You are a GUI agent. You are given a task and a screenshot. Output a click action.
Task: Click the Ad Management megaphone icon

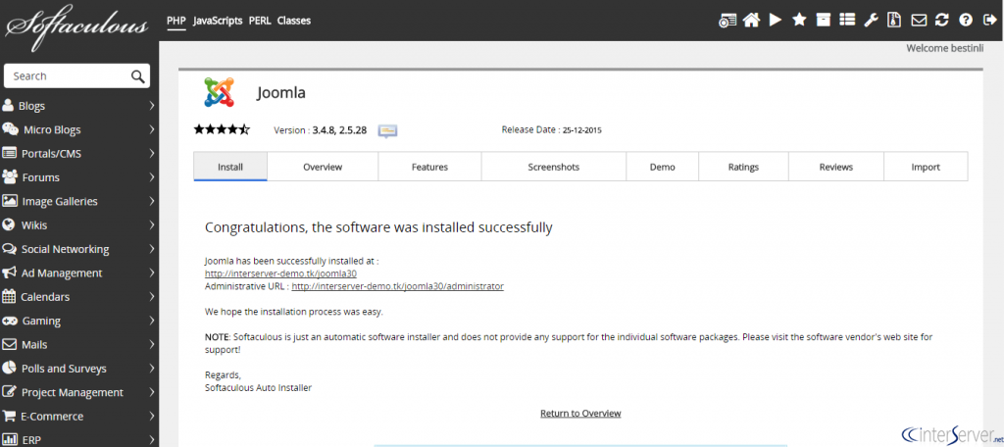(9, 273)
